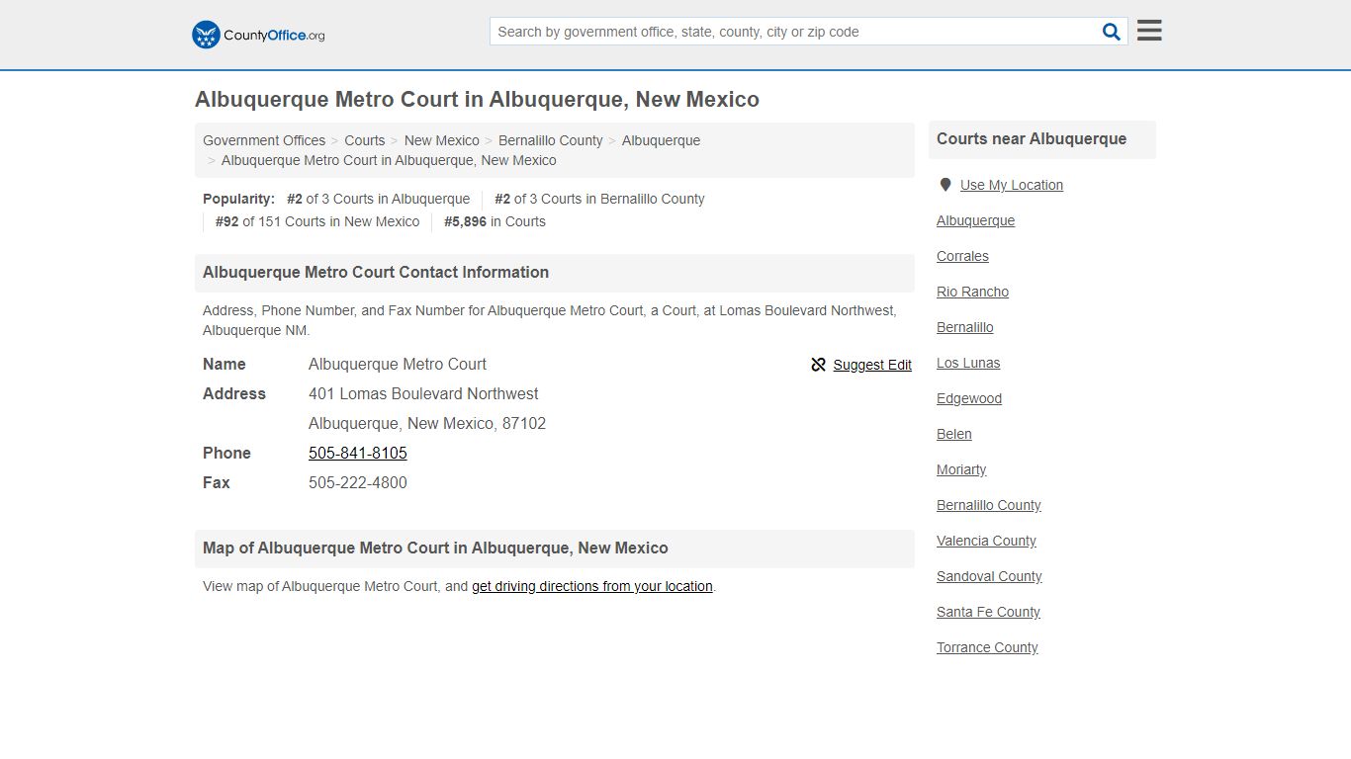Call phone number 505-841-8105
The height and width of the screenshot is (759, 1351).
pos(358,453)
